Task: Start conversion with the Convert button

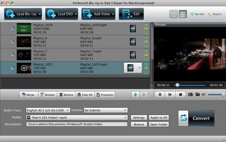Action: [196, 118]
